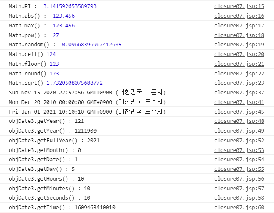Click the Math.floor() result 123
The width and height of the screenshot is (274, 213).
[x=54, y=64]
